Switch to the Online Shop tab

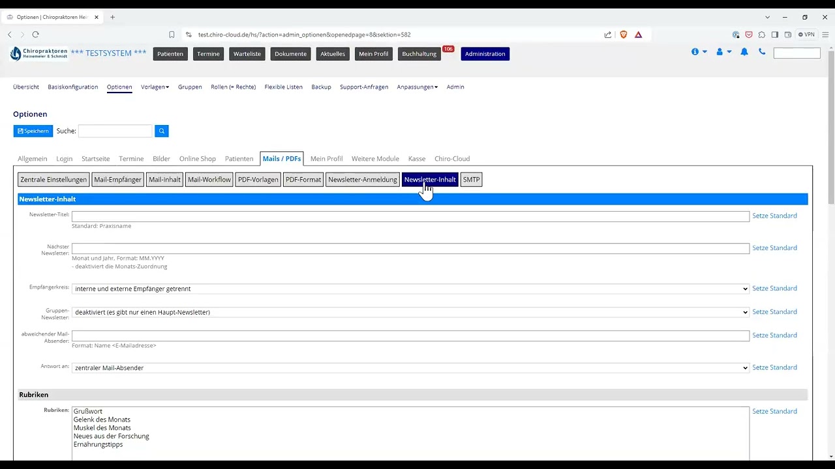(198, 158)
